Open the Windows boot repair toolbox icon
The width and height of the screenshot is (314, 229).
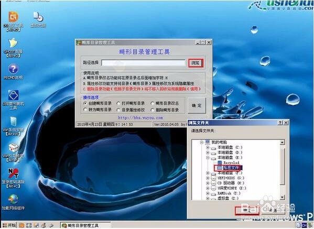click(x=13, y=148)
